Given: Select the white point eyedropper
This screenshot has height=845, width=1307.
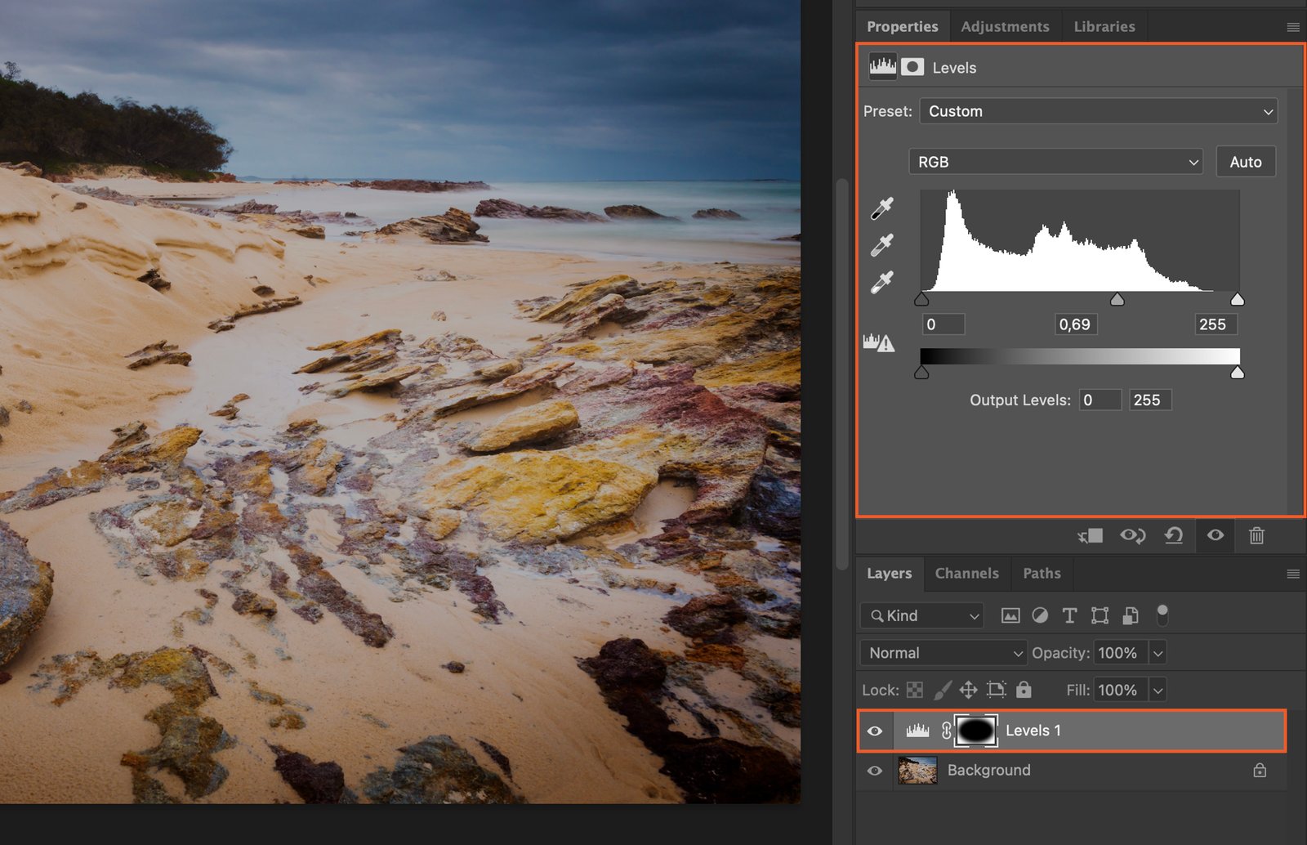Looking at the screenshot, I should click(881, 282).
